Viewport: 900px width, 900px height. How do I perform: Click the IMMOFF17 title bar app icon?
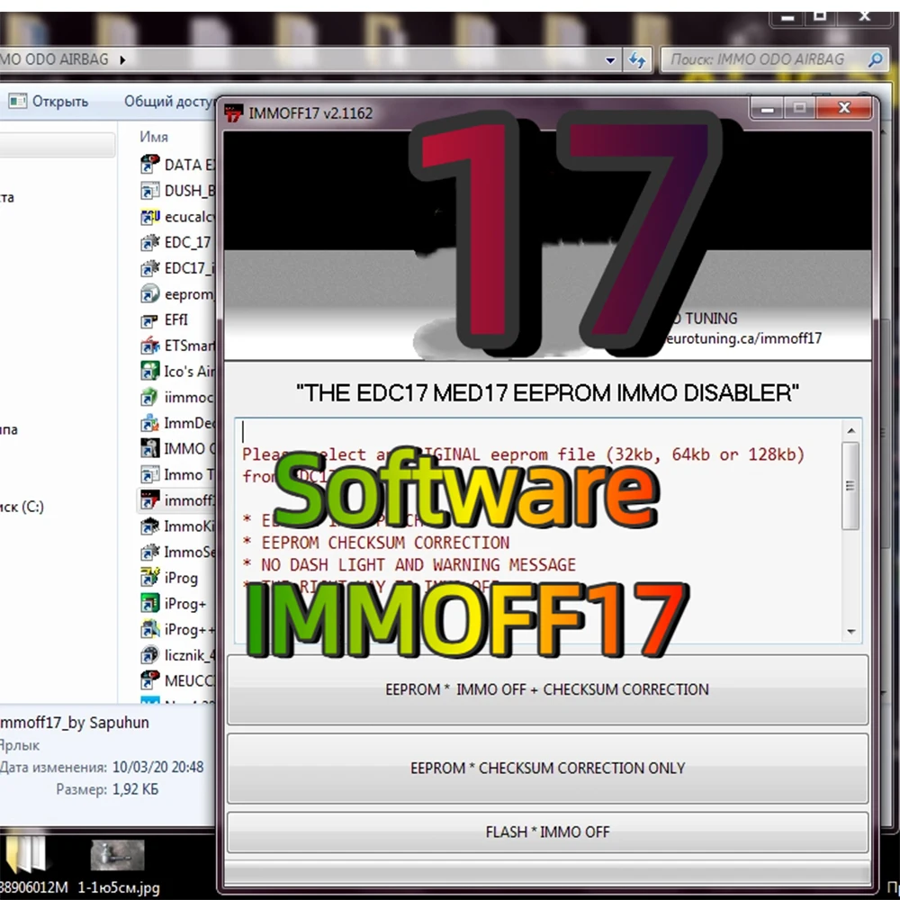(234, 112)
